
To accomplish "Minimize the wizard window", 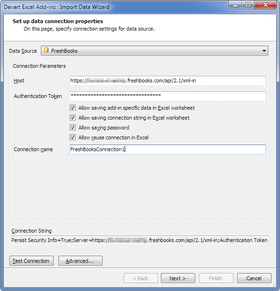I will click(235, 5).
